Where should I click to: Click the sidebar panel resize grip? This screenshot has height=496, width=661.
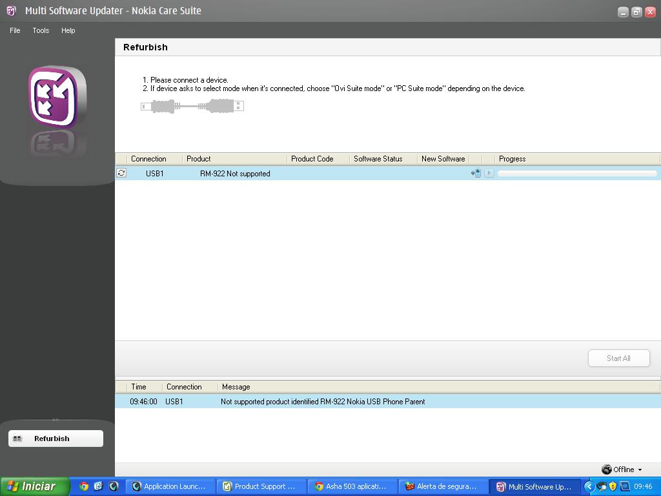[56, 420]
